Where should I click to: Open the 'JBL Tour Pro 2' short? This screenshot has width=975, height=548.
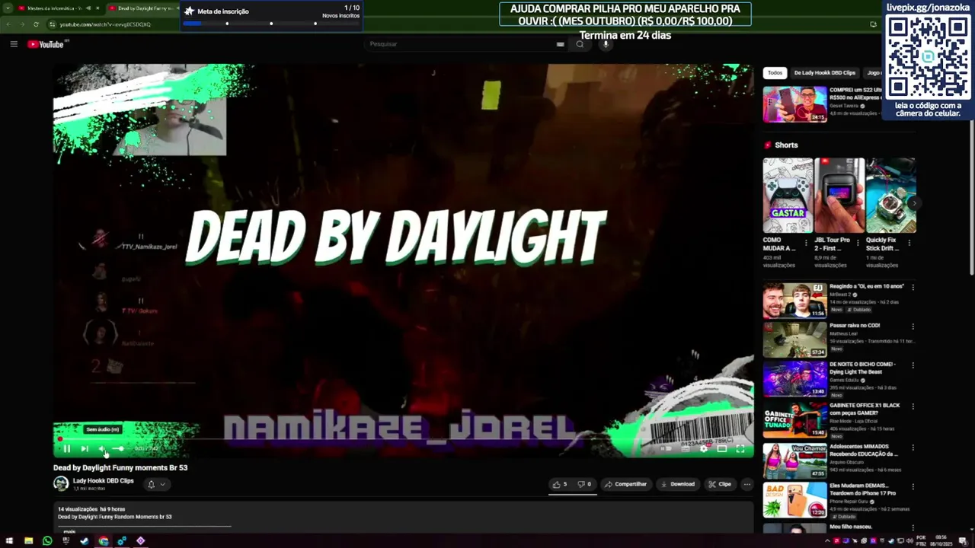pos(839,195)
